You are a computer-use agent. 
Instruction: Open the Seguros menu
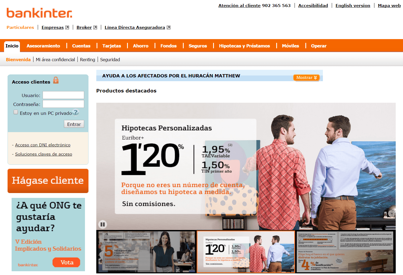[198, 46]
